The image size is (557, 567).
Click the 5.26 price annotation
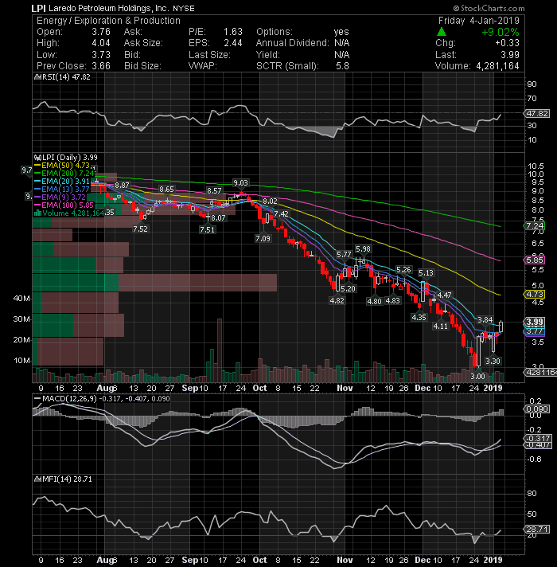point(403,270)
